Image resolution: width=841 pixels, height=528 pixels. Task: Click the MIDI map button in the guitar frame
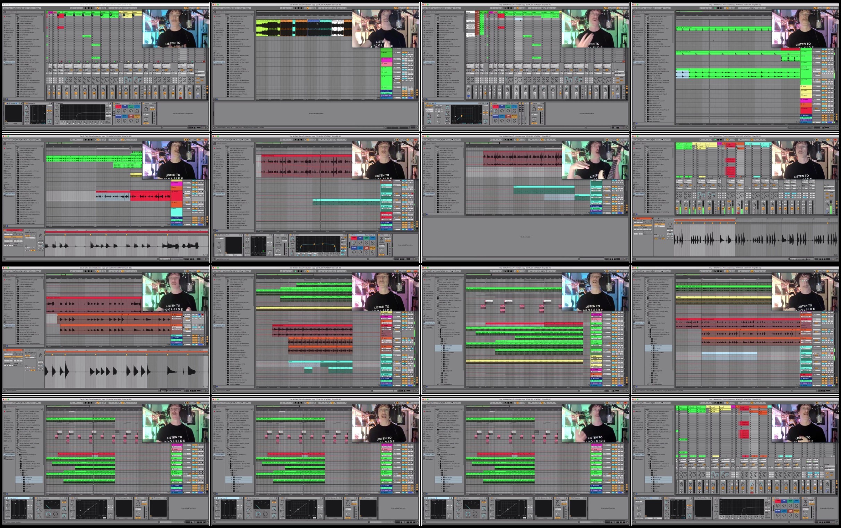pyautogui.click(x=614, y=140)
